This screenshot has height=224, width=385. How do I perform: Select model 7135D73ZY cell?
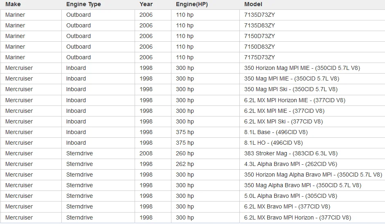point(259,15)
